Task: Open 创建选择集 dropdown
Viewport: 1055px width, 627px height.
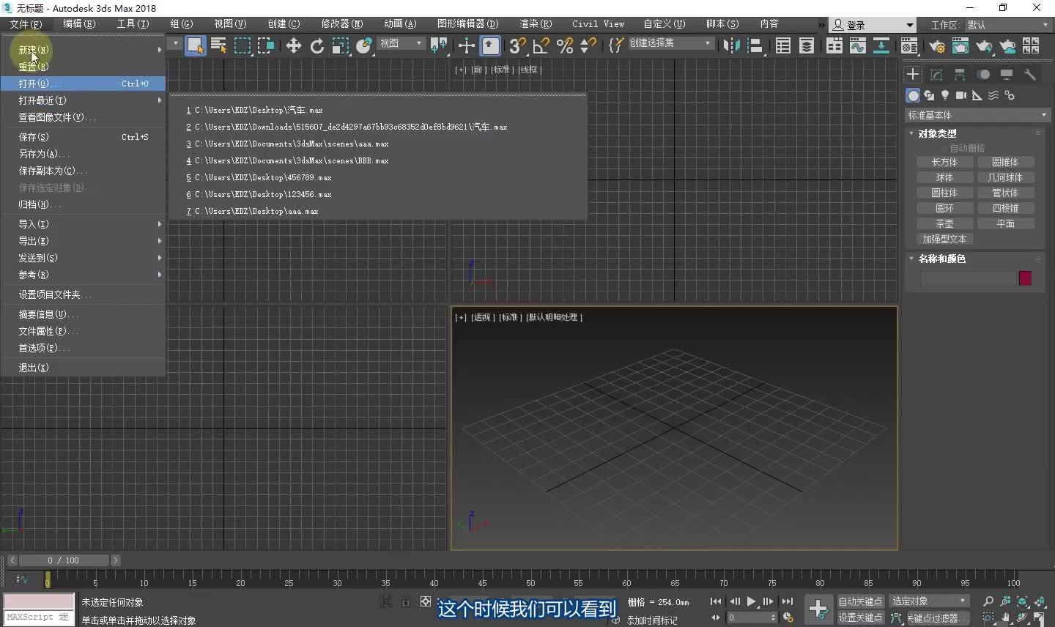Action: (x=670, y=43)
